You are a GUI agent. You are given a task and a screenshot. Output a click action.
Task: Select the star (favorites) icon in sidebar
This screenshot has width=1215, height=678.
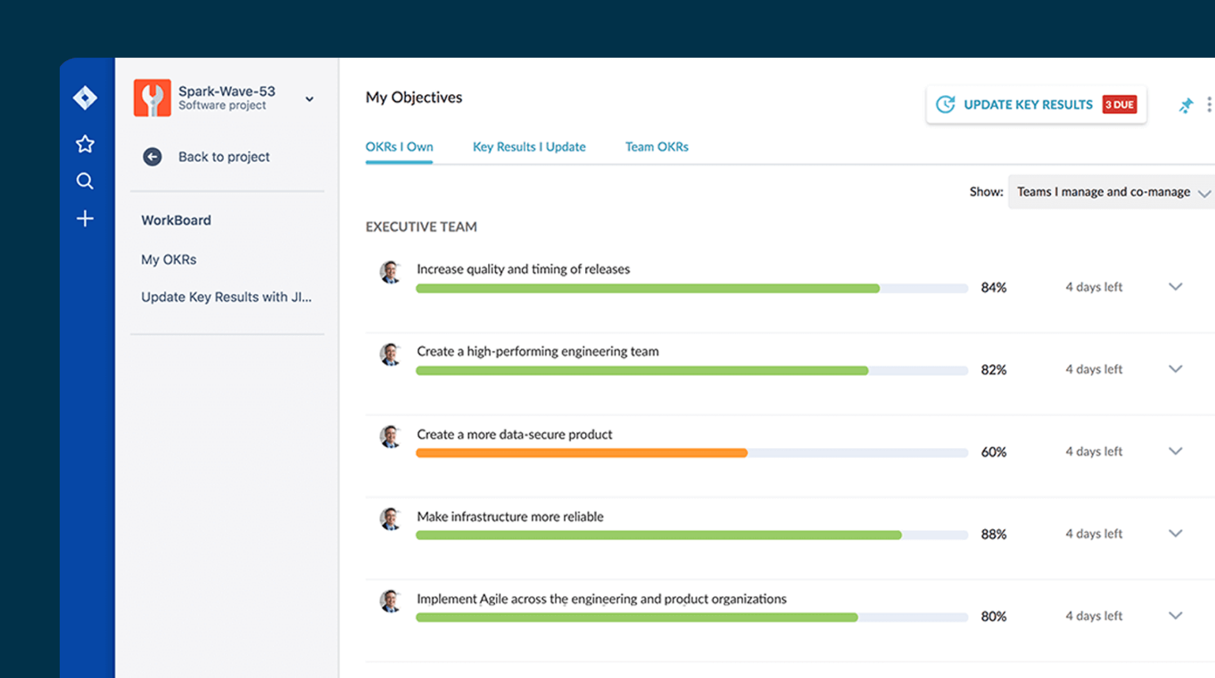point(85,144)
